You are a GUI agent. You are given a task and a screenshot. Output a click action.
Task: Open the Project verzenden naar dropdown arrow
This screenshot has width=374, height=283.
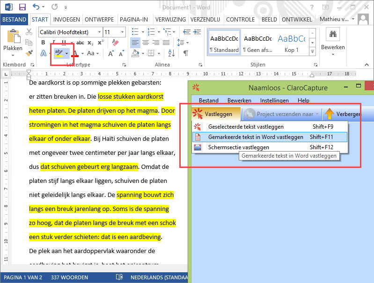[x=317, y=114]
